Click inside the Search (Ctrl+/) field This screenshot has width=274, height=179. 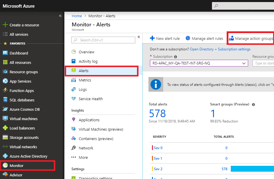coord(103,40)
